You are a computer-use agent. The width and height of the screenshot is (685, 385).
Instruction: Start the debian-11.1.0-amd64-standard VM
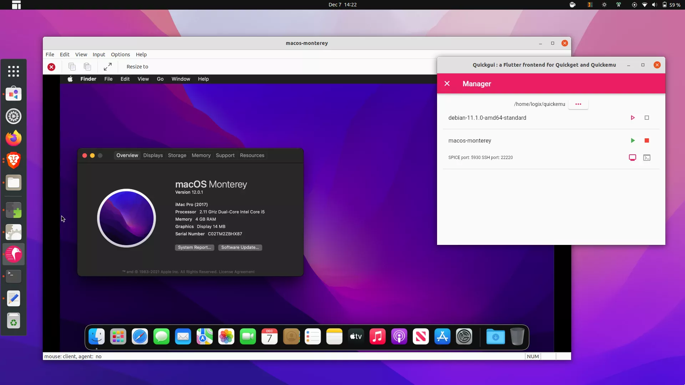click(x=633, y=118)
